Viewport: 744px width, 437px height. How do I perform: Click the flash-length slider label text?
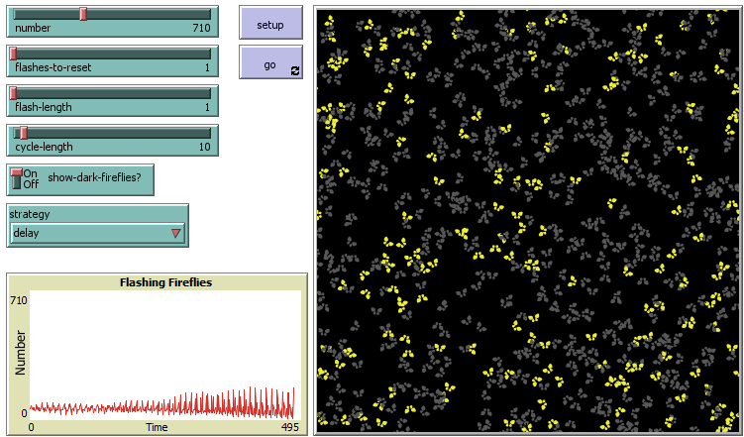(x=42, y=108)
